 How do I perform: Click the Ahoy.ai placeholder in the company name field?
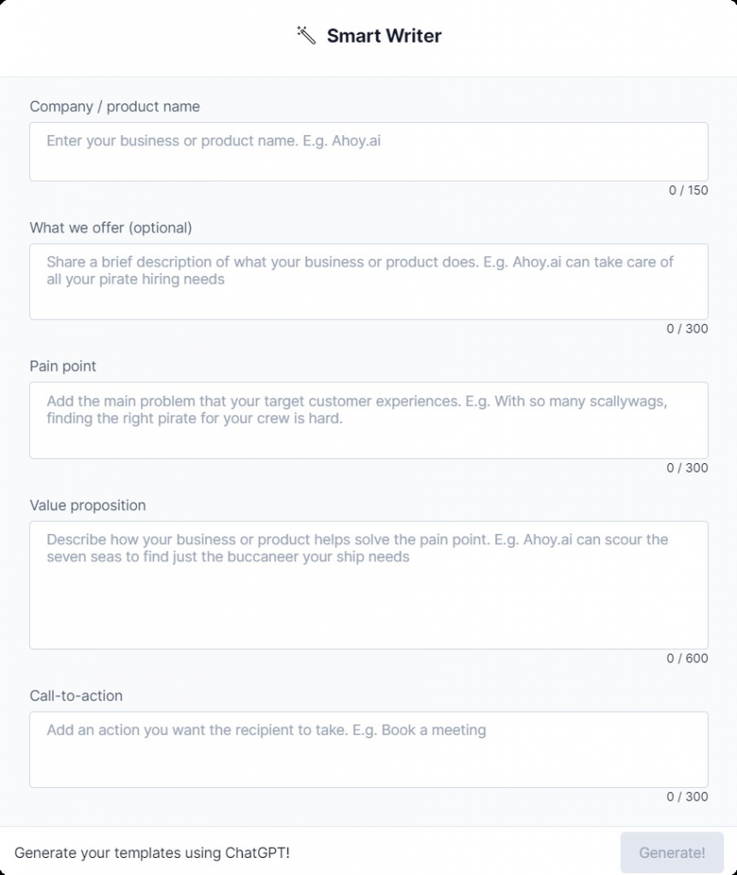point(357,141)
